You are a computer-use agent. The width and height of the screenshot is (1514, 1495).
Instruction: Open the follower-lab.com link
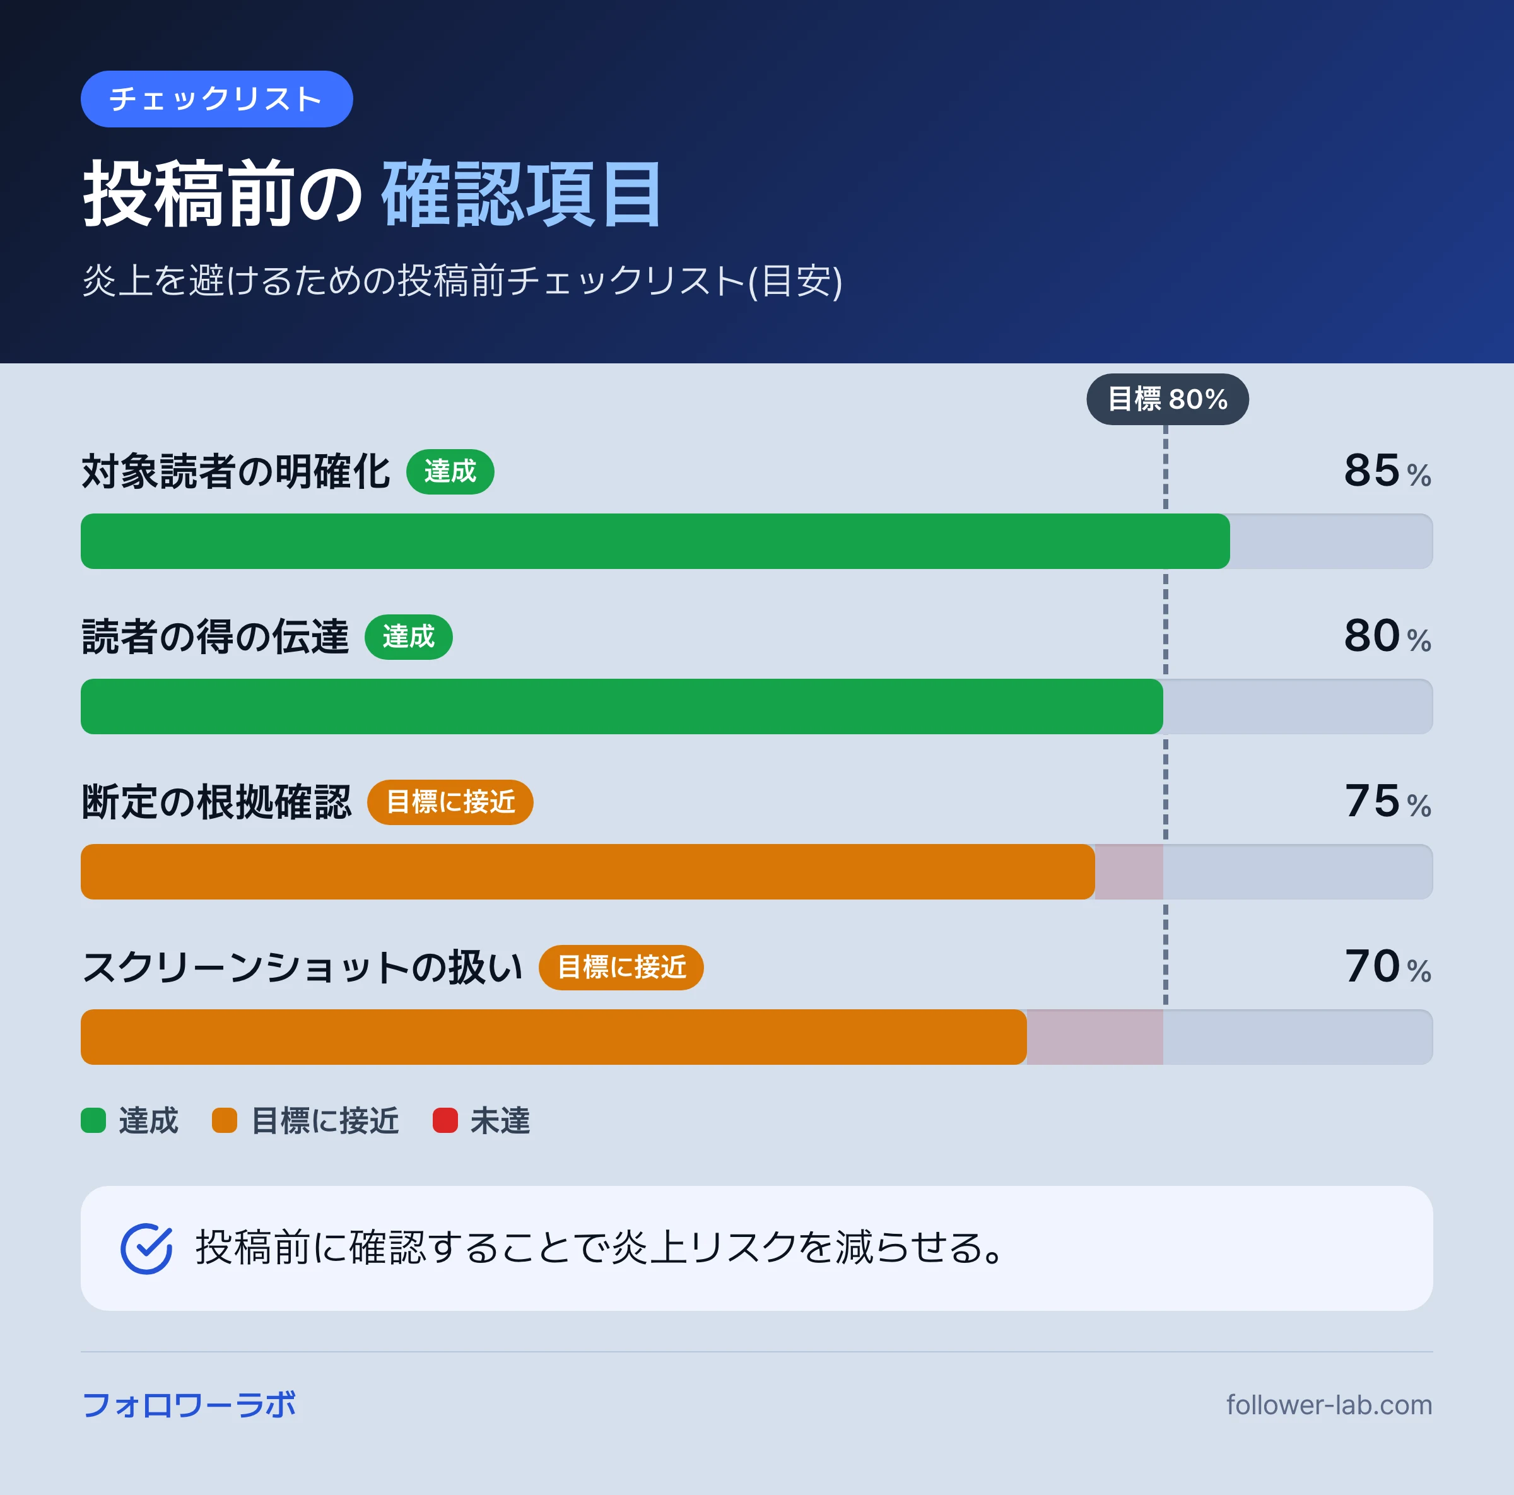coord(1329,1405)
